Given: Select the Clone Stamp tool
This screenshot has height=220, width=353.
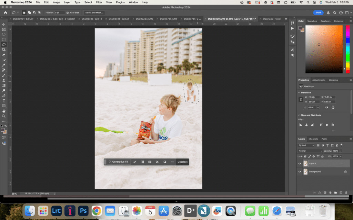Looking at the screenshot, I should click(x=3, y=80).
